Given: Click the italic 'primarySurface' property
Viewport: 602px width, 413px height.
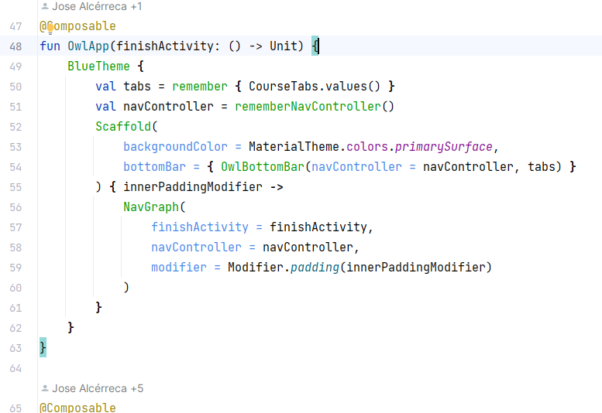Looking at the screenshot, I should tap(443, 147).
